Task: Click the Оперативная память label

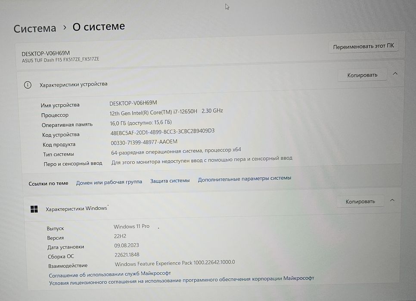Action: click(x=67, y=125)
